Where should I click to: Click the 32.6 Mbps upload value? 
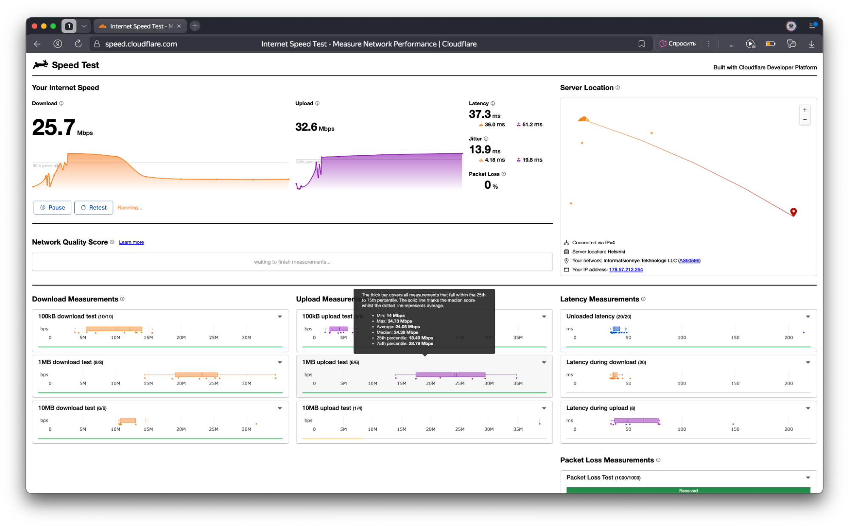(x=315, y=127)
